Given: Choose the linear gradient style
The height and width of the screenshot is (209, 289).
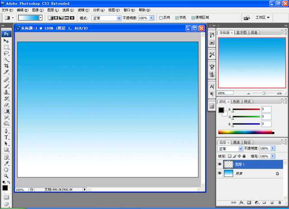Looking at the screenshot, I should [50, 18].
